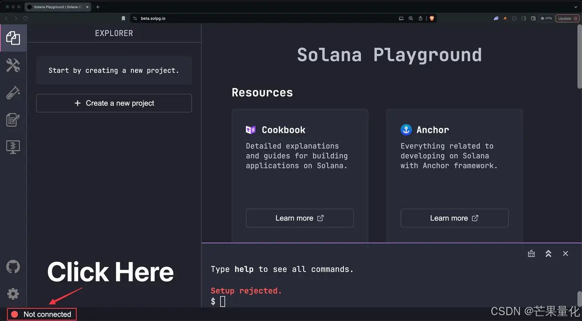Open the GitHub icon in the sidebar
This screenshot has width=582, height=321.
13,267
